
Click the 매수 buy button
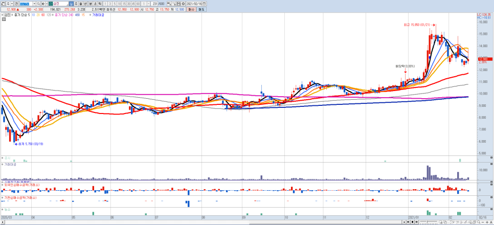coord(191,9)
